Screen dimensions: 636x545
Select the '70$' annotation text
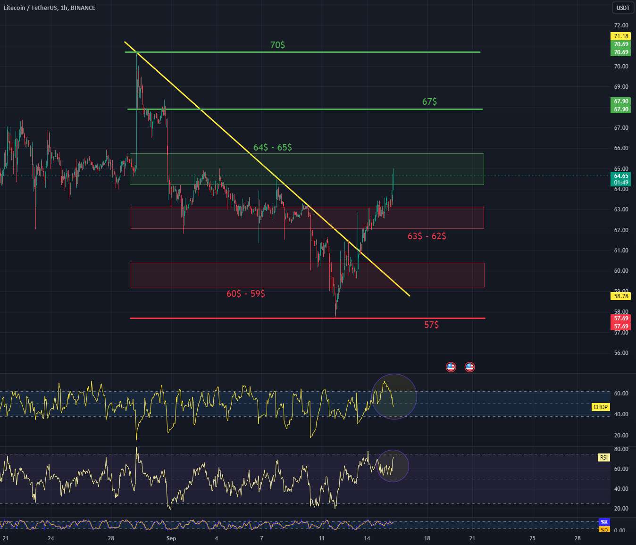click(x=277, y=45)
